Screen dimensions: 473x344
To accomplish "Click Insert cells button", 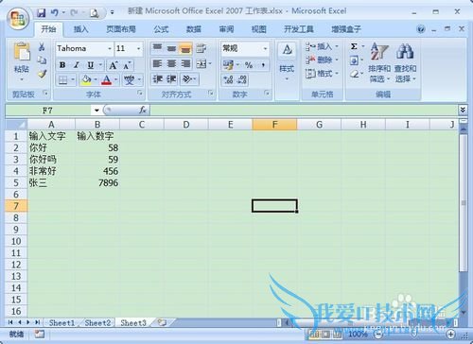I will [x=322, y=46].
